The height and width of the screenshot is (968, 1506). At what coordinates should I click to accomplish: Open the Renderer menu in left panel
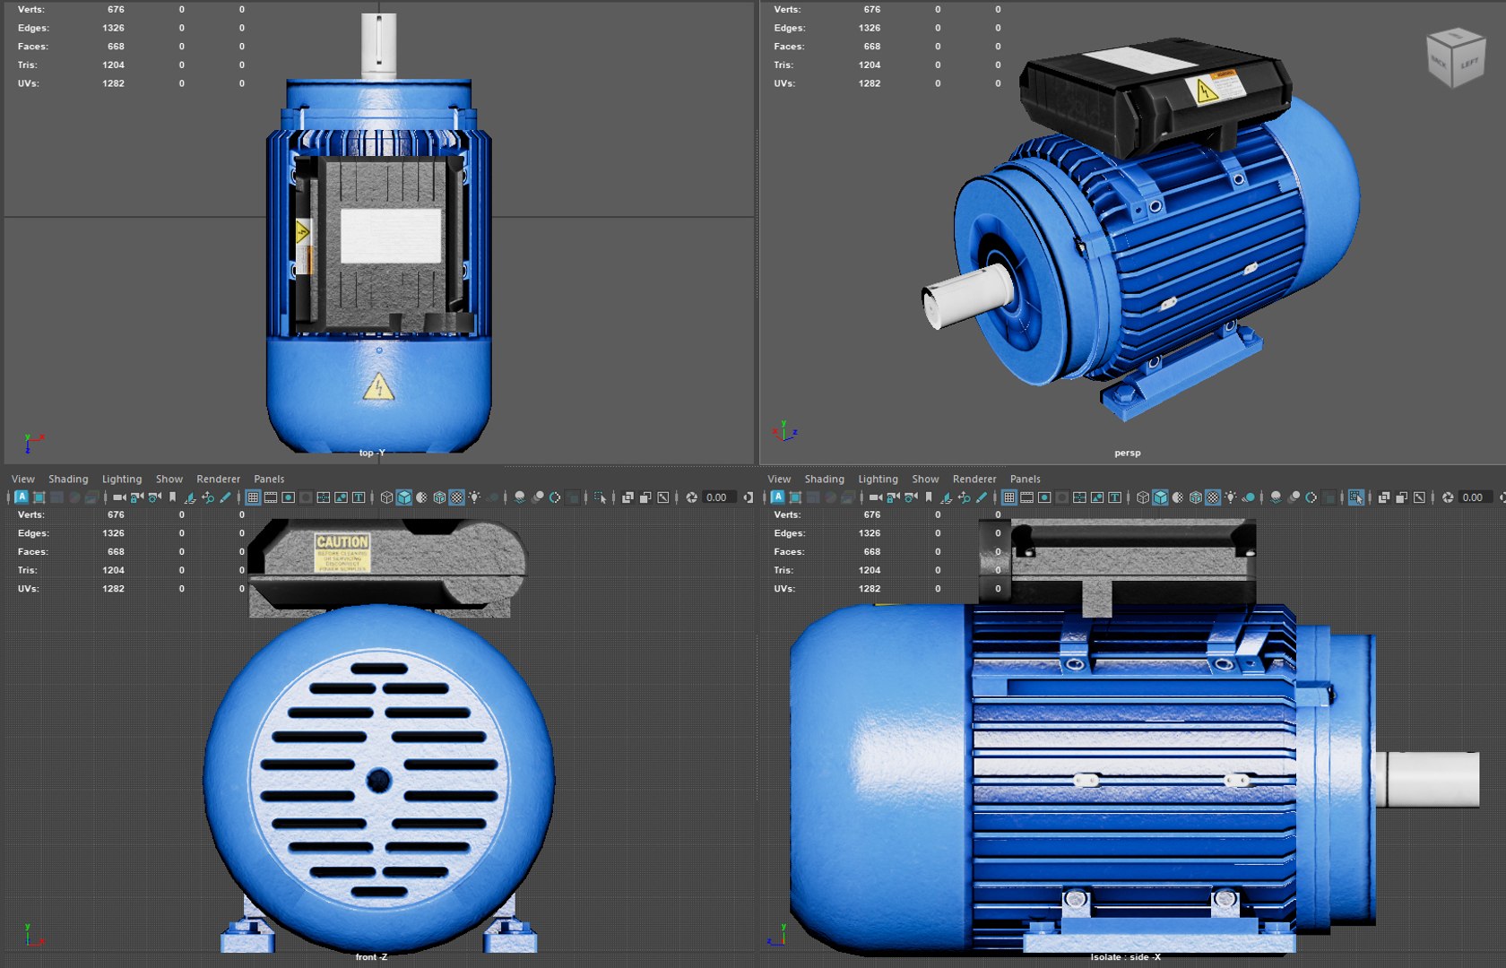tap(218, 480)
